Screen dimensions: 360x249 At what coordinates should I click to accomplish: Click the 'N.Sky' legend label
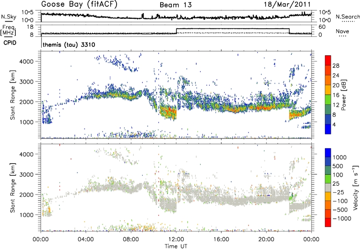(9, 17)
